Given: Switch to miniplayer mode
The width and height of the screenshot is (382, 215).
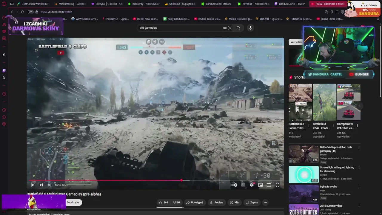Looking at the screenshot, I should pyautogui.click(x=260, y=185).
